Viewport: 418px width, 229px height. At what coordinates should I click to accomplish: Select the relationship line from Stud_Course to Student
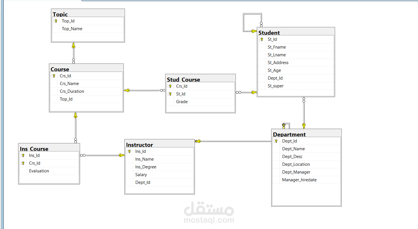pos(246,93)
